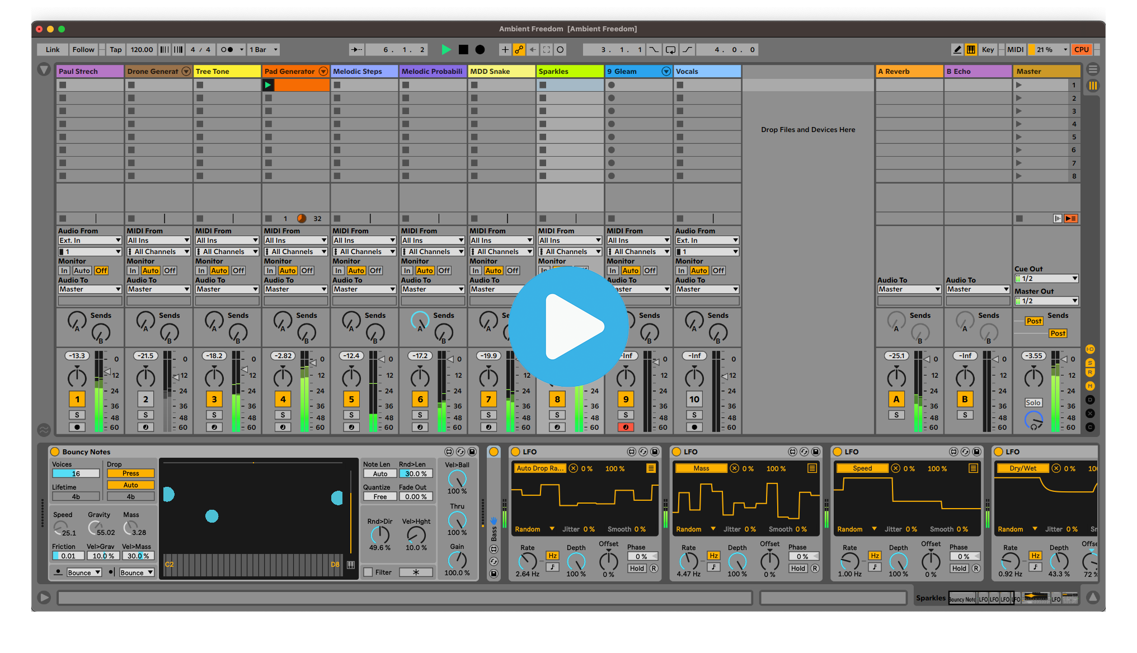Launch Master scene 3
This screenshot has height=653, width=1137.
click(x=1019, y=111)
